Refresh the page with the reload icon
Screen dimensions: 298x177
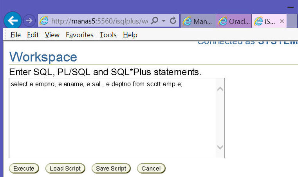click(x=173, y=20)
